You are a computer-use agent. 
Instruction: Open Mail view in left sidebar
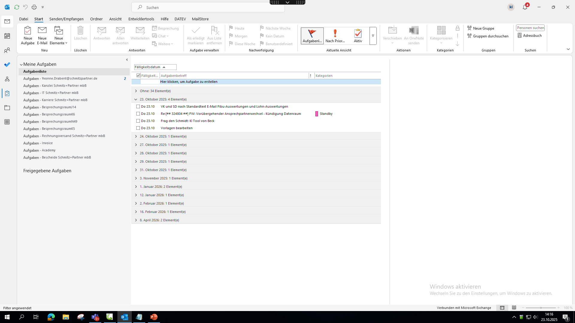pyautogui.click(x=7, y=22)
